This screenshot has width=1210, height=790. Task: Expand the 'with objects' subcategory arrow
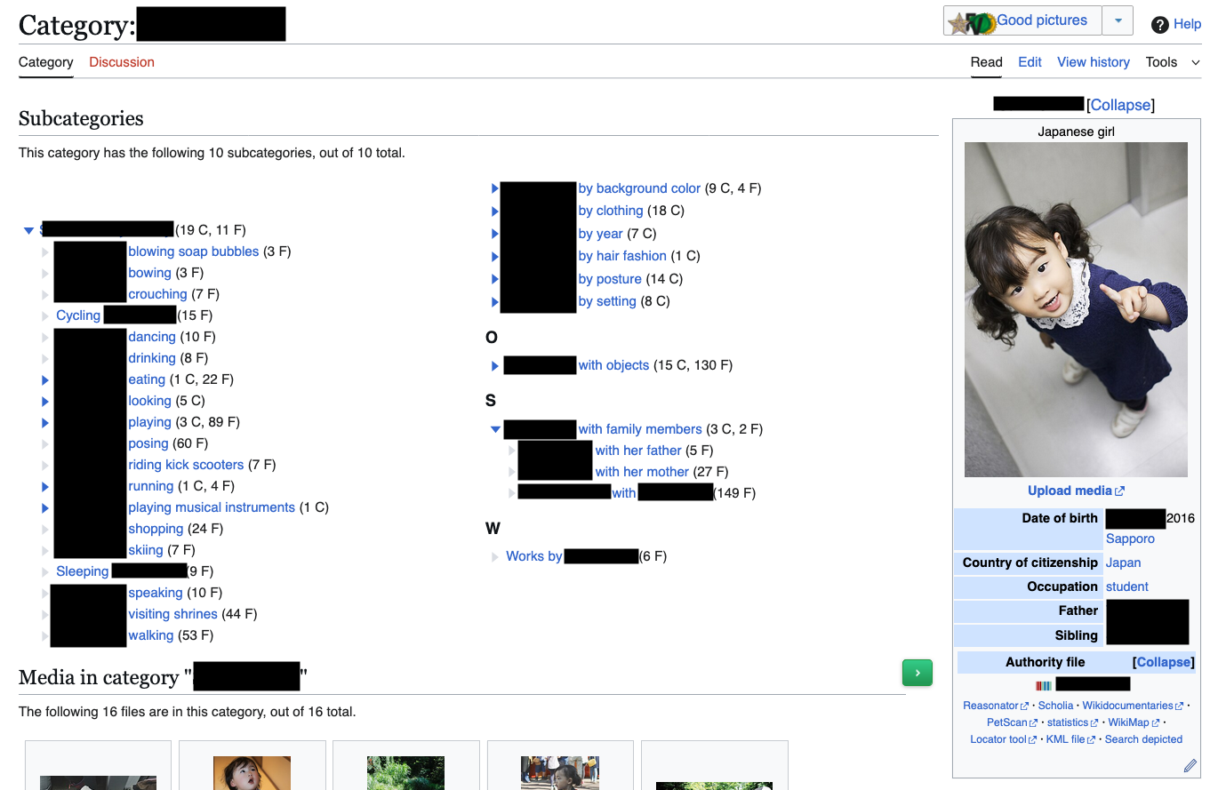(x=495, y=365)
